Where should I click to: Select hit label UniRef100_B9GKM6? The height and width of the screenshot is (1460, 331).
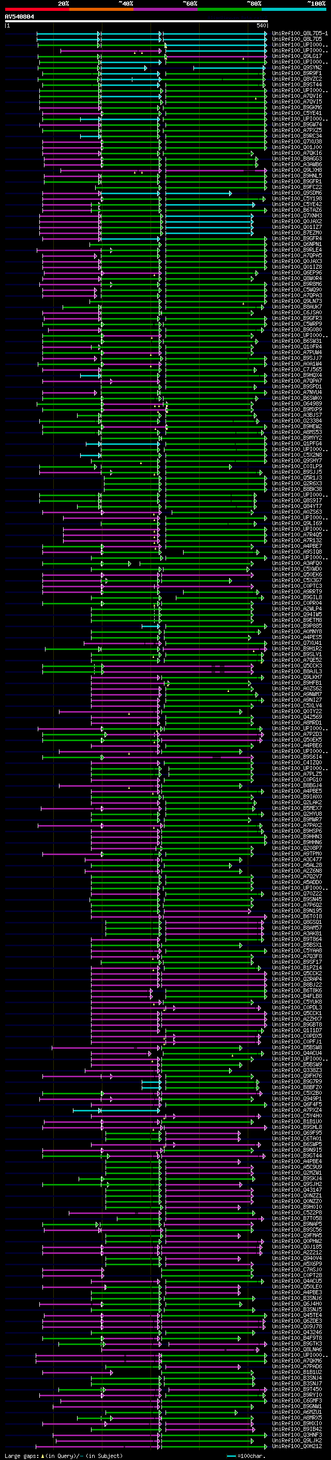(296, 108)
